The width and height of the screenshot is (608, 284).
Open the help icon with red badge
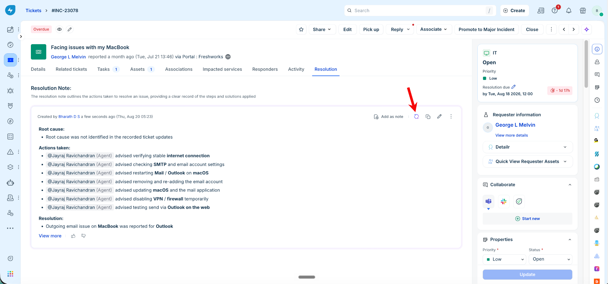[555, 11]
